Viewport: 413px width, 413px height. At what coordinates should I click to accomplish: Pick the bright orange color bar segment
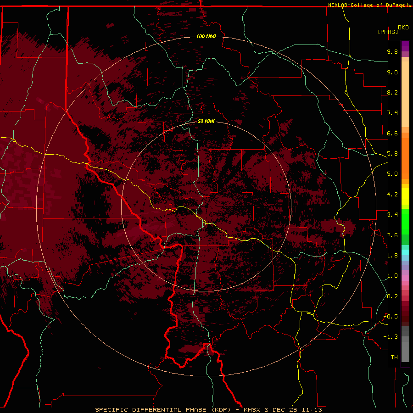tap(405, 158)
